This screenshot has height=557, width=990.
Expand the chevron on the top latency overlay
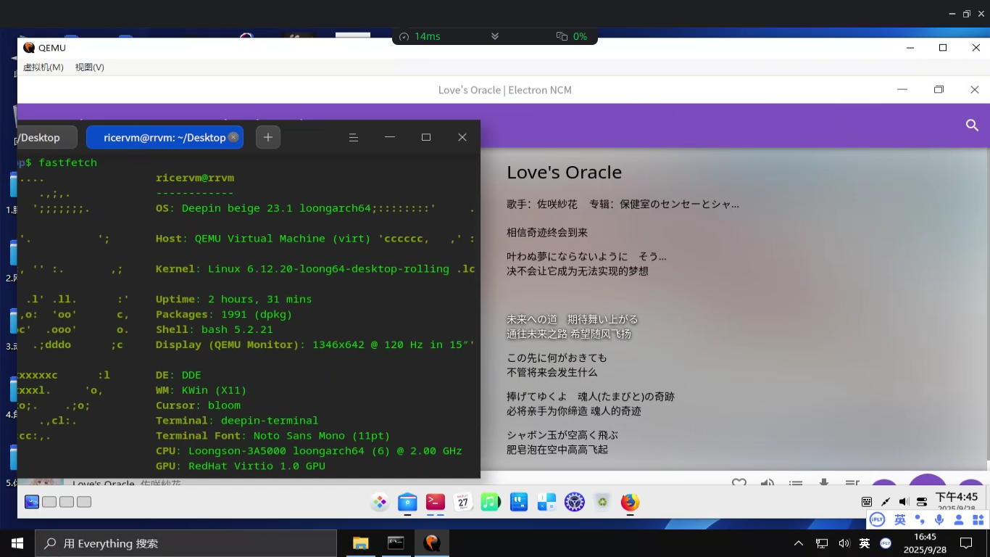495,36
